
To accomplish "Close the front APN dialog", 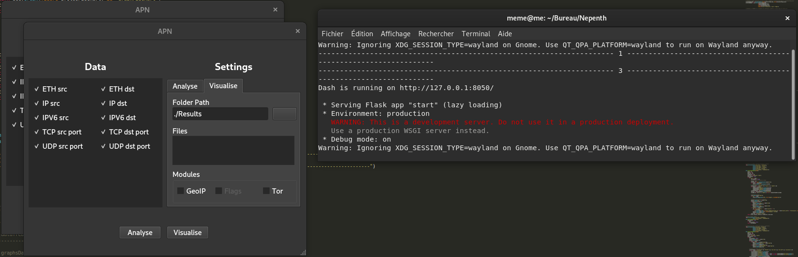I will tap(298, 31).
